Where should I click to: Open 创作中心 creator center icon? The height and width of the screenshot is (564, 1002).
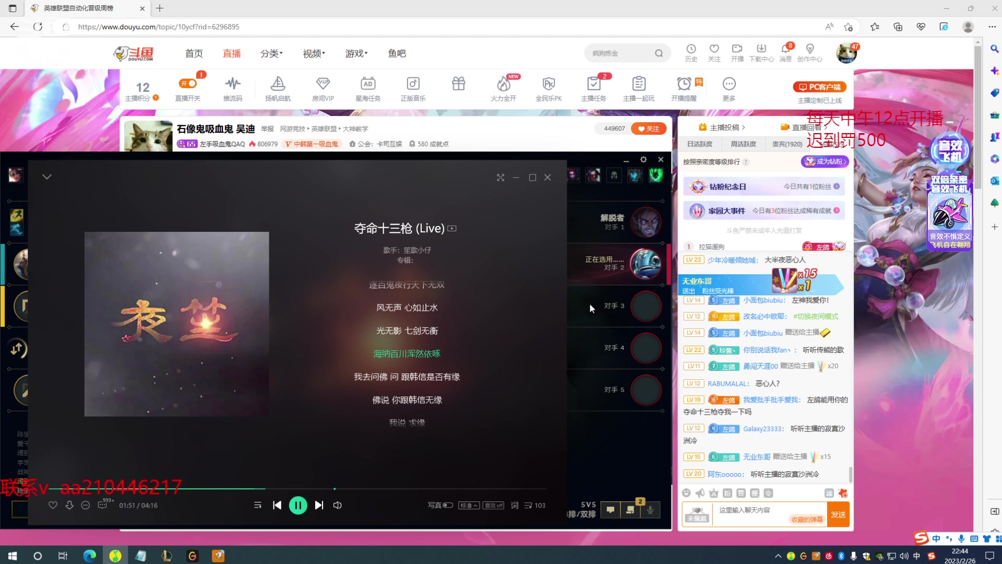tap(809, 53)
